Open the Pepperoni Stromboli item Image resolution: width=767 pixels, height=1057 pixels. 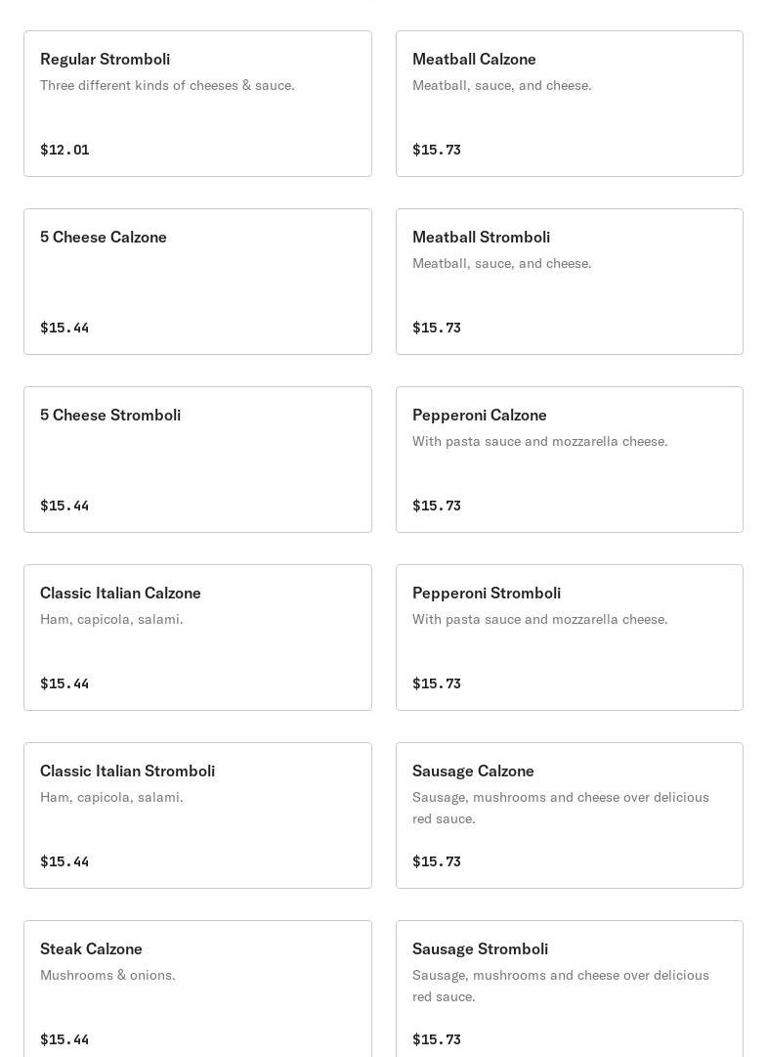tap(569, 638)
